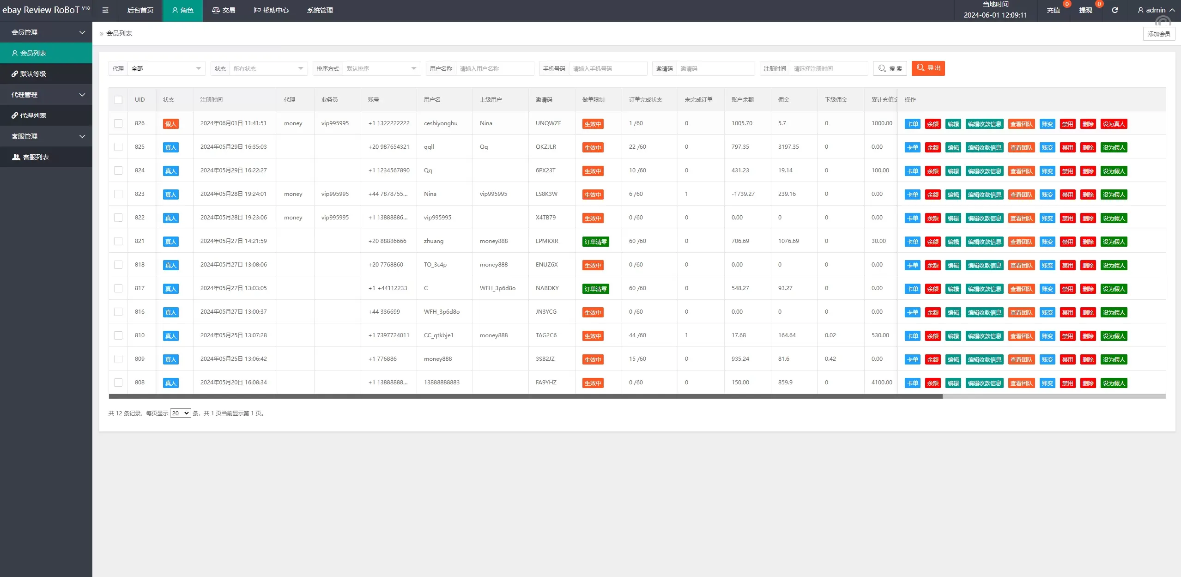
Task: Click the table horizontal scrollbar
Action: click(x=525, y=396)
